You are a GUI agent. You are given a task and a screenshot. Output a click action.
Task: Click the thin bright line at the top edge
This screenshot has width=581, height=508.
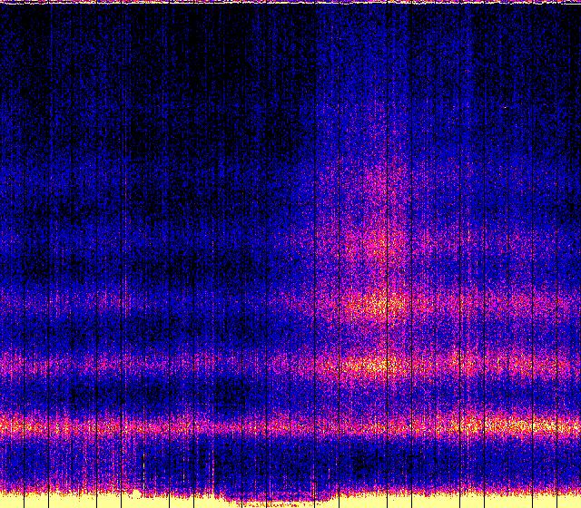click(290, 2)
